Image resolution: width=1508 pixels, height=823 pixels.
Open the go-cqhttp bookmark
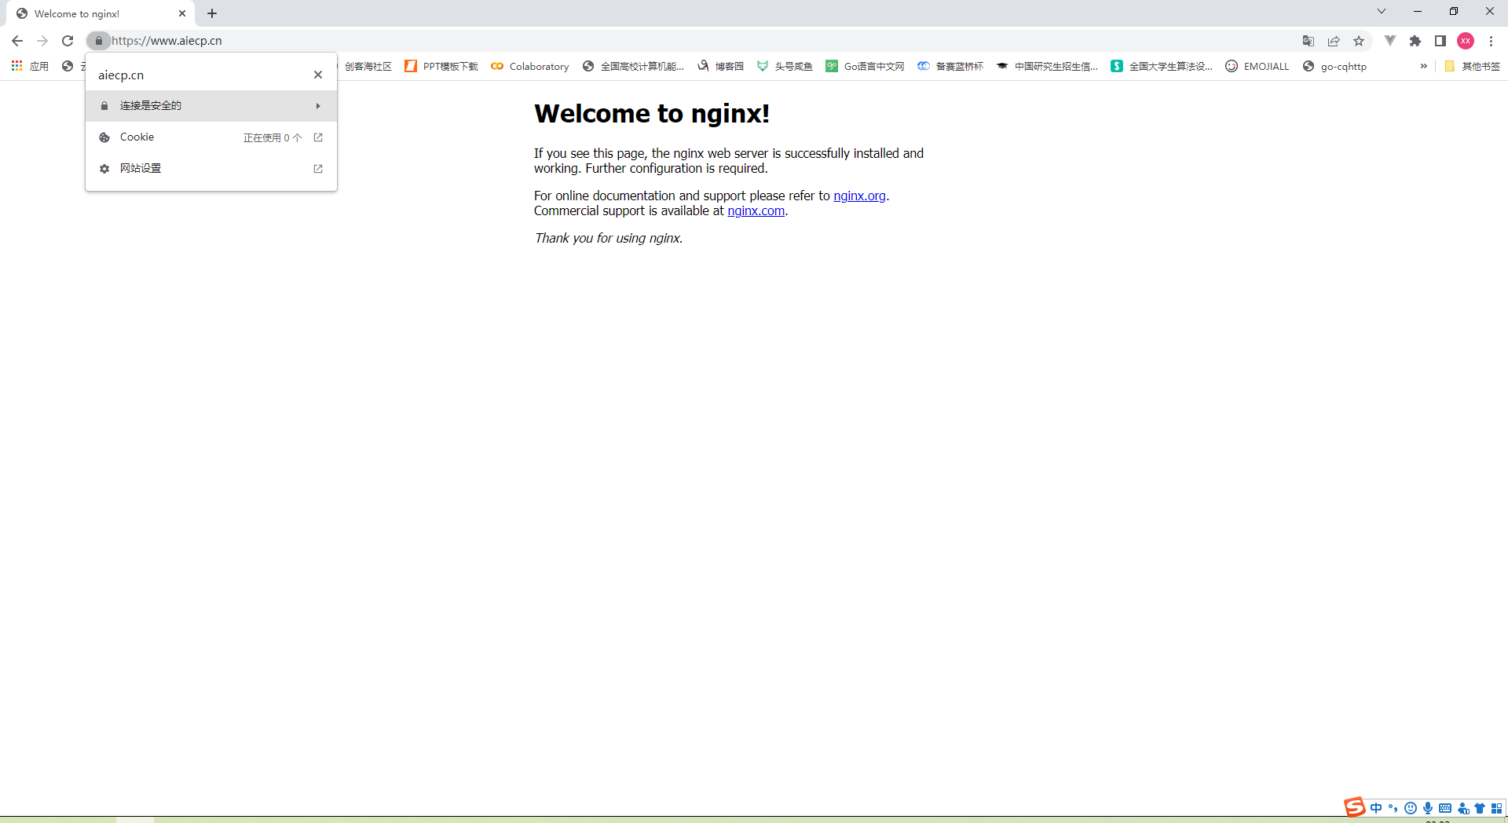coord(1335,67)
